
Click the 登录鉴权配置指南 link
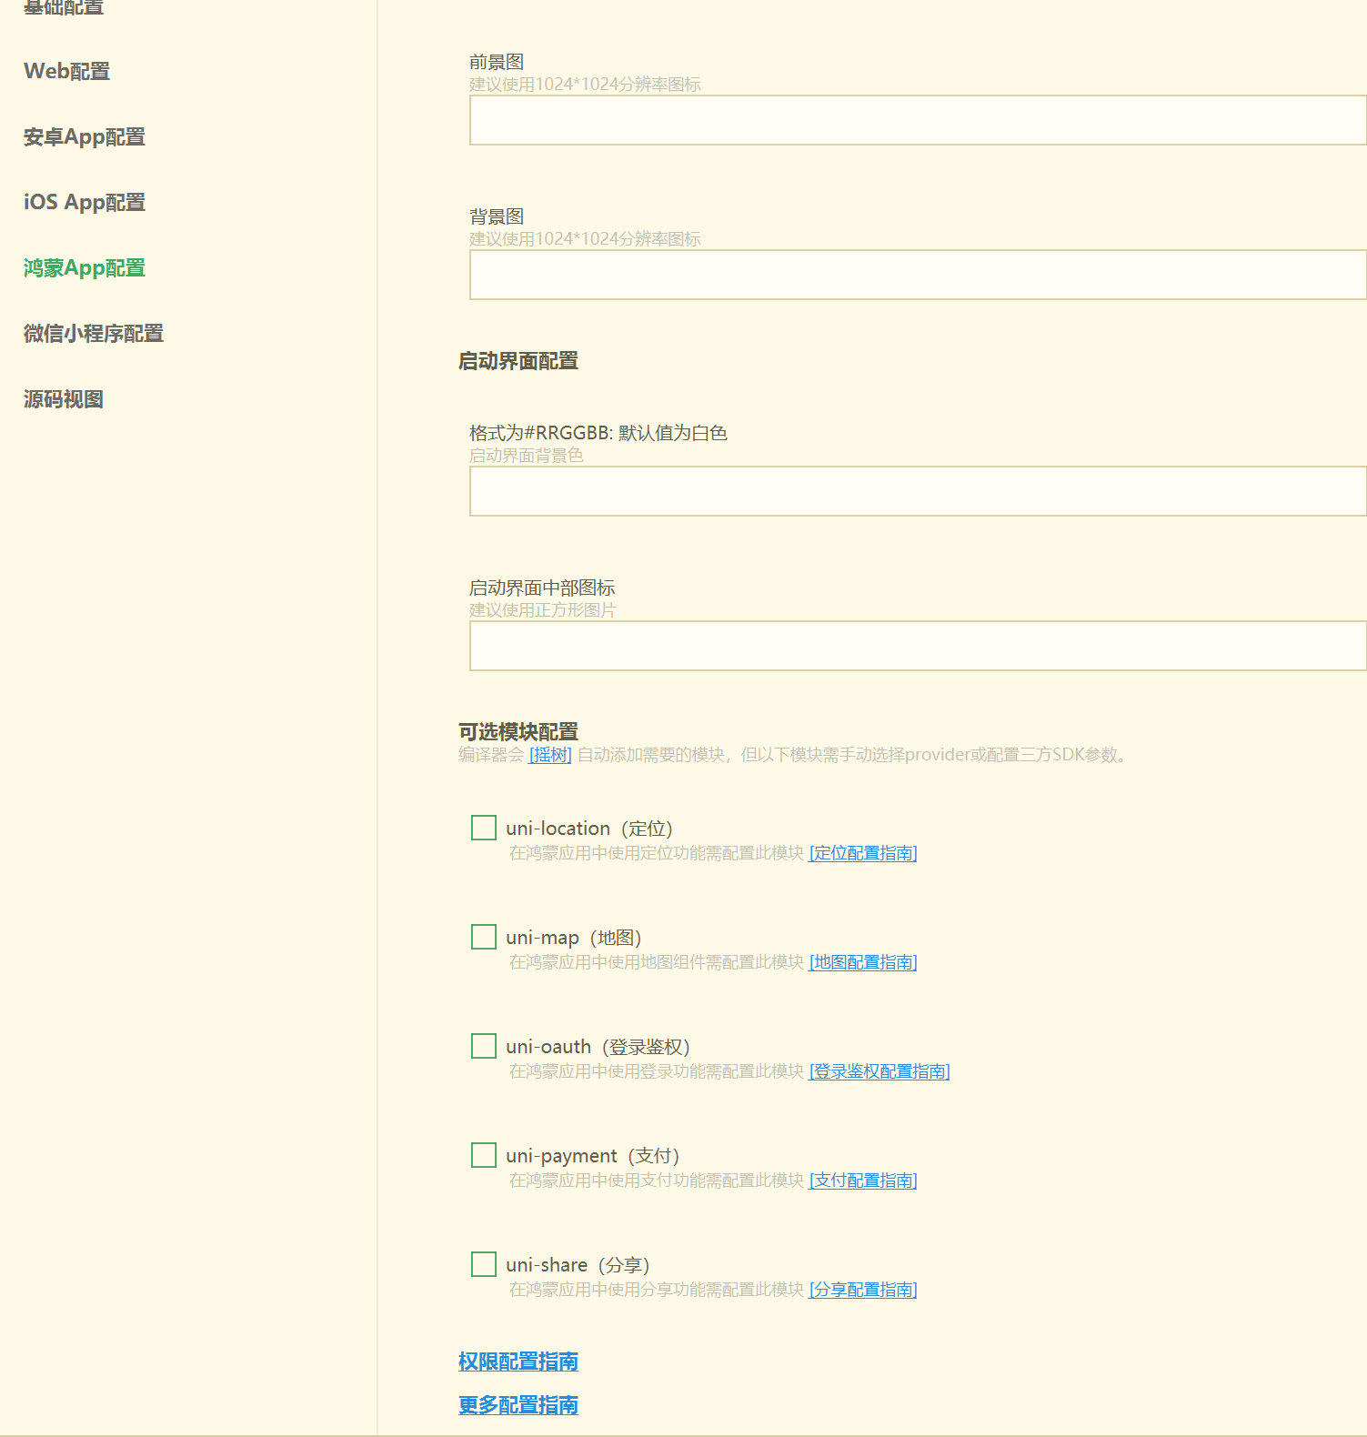tap(879, 1071)
